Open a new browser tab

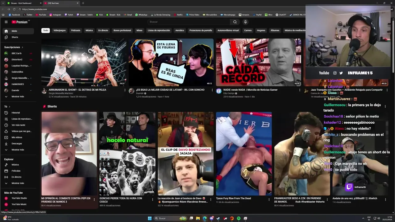coord(83,3)
